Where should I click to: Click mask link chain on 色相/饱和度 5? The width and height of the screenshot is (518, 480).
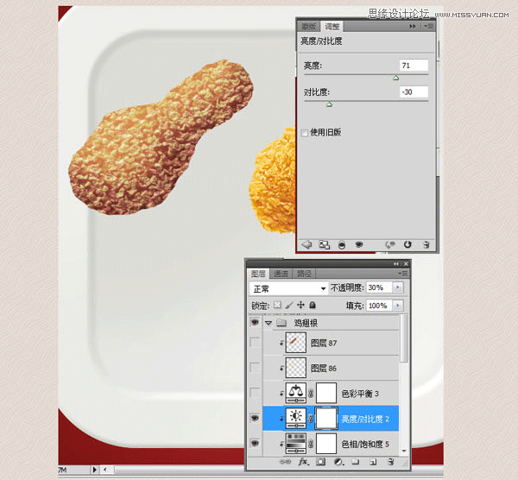pos(311,444)
